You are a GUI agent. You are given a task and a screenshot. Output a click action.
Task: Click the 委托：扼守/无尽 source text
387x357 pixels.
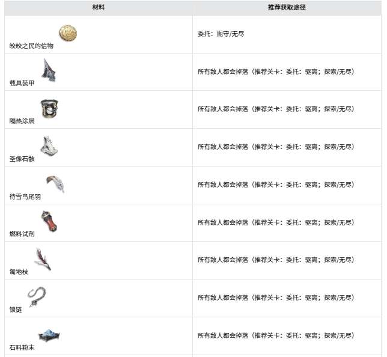[x=221, y=34]
